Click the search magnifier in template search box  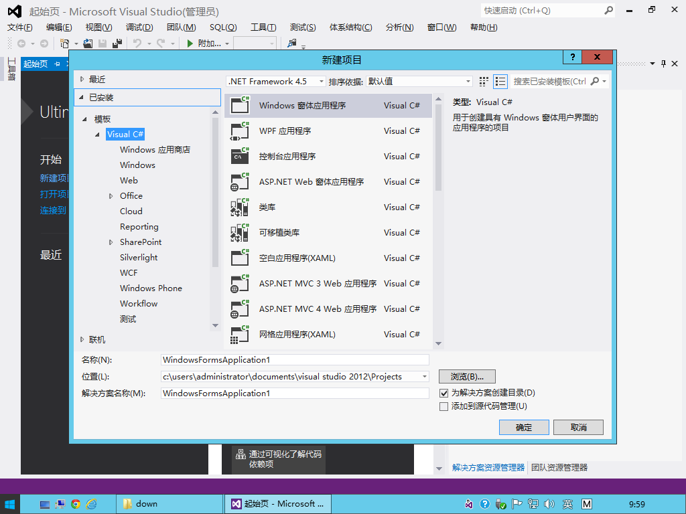coord(595,81)
